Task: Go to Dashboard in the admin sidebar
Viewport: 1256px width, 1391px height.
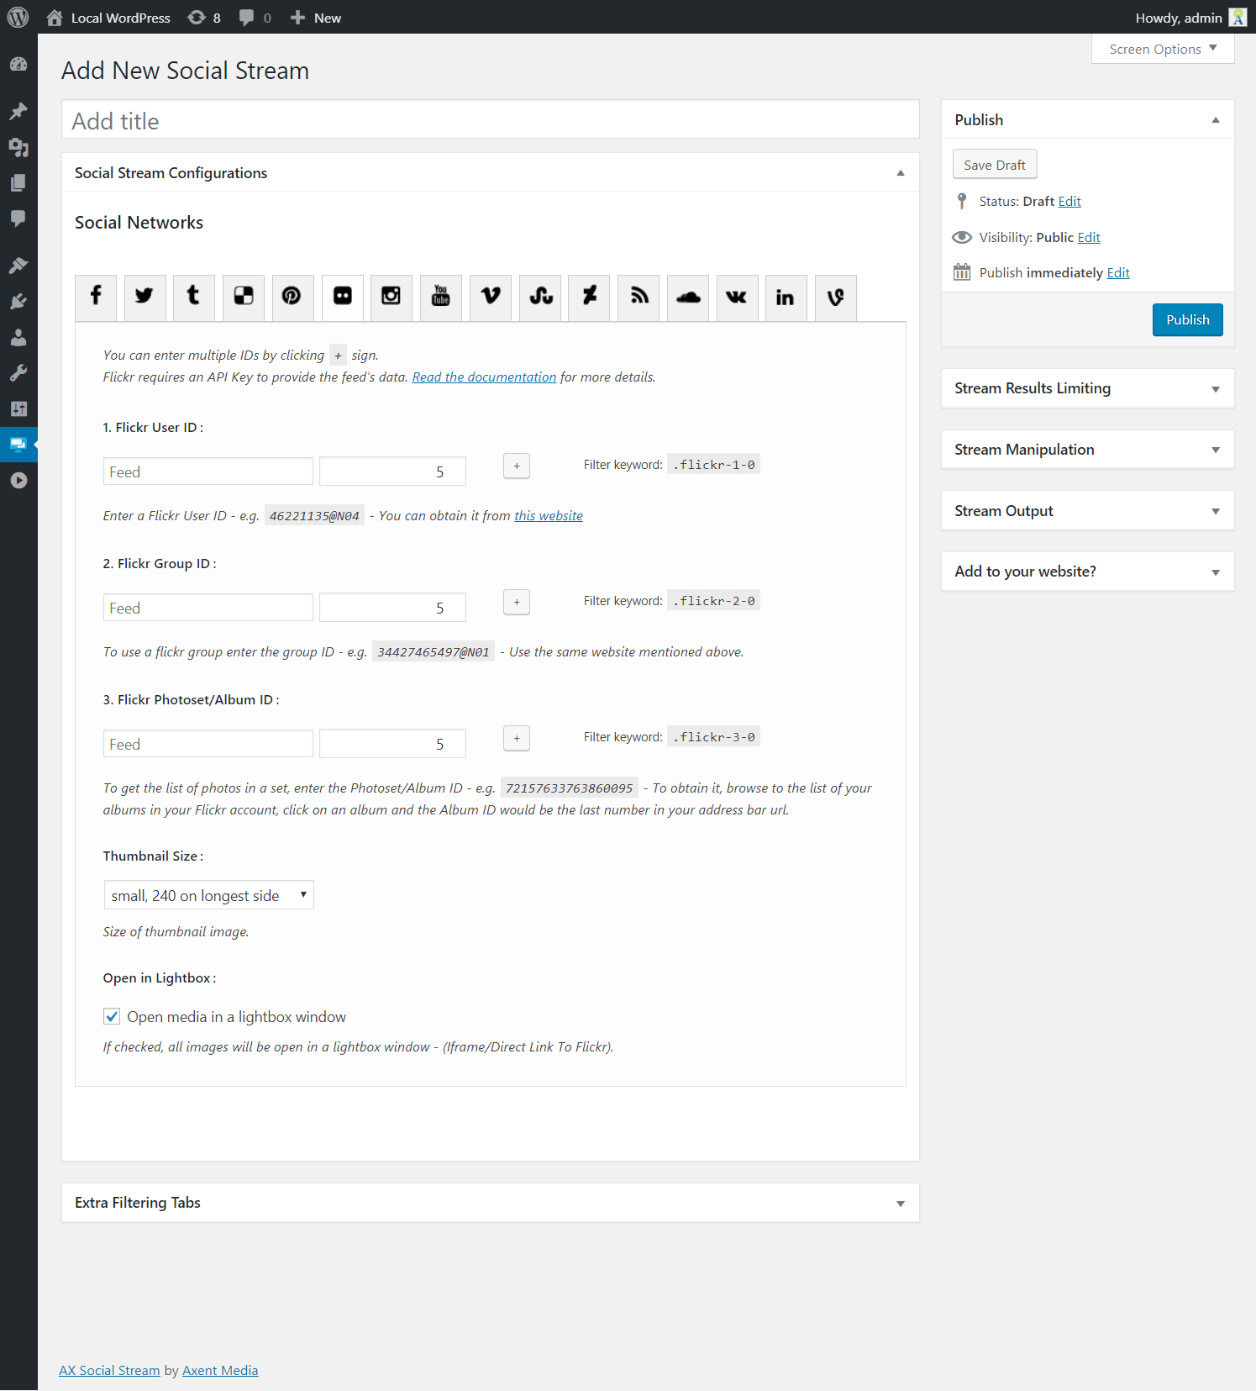Action: click(18, 65)
